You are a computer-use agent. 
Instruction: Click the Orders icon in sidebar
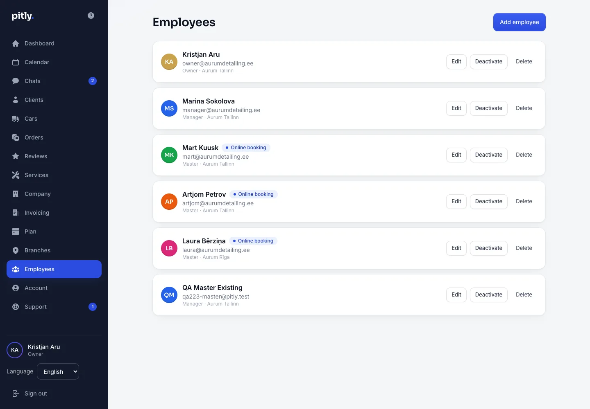pos(16,137)
